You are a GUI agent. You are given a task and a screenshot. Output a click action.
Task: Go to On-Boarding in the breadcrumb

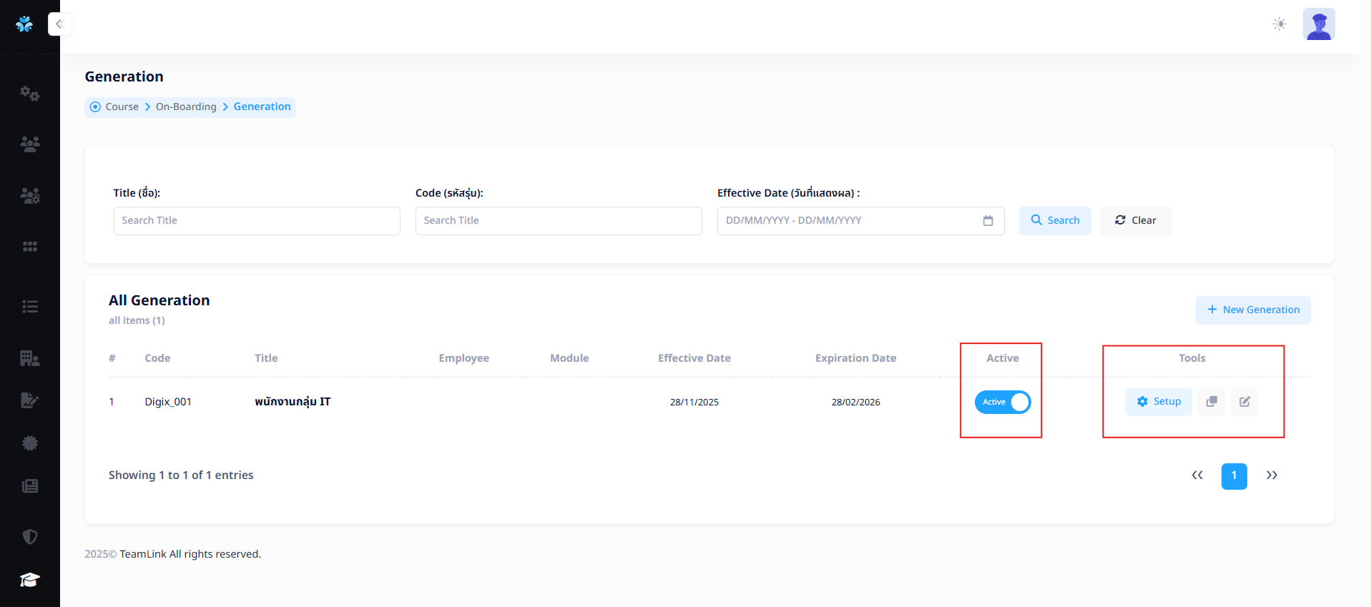coord(186,107)
